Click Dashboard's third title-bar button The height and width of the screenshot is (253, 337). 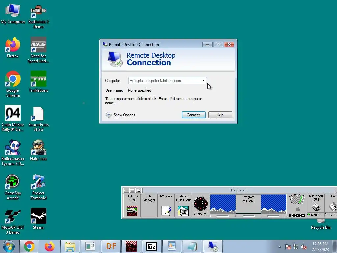138,190
